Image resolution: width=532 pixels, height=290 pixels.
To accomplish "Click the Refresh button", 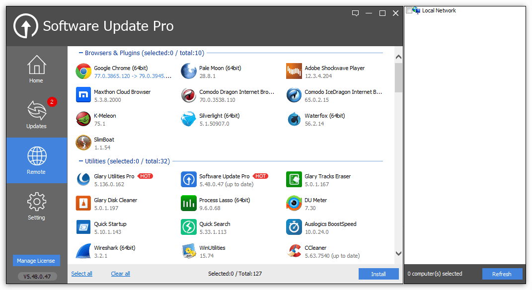I will coord(502,274).
